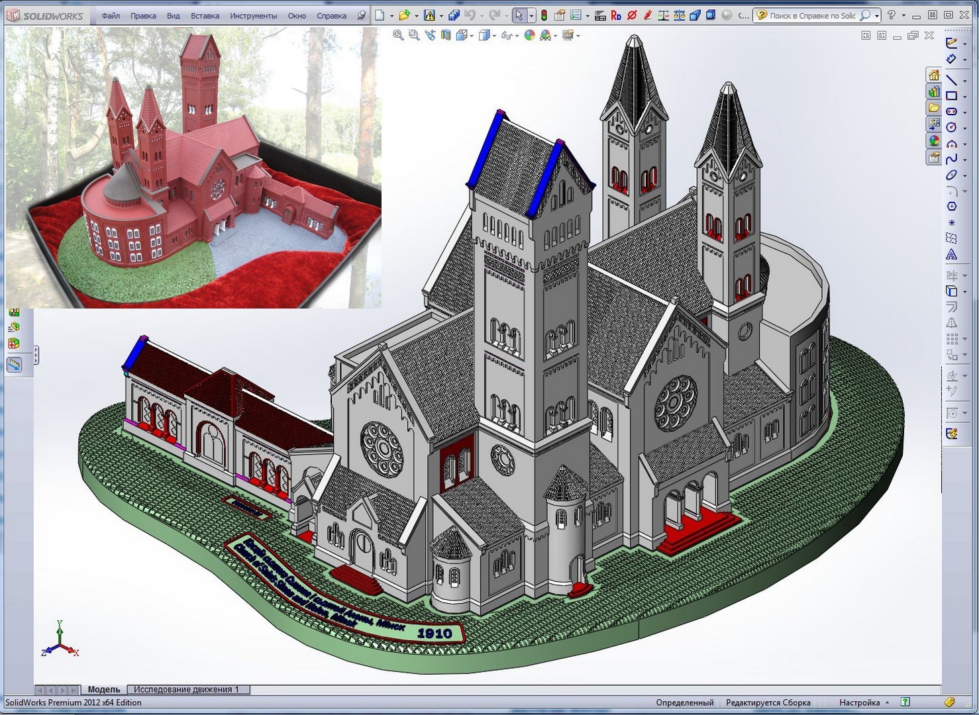Activate the Select arrow cursor tool
Screen dimensions: 979x715
click(x=519, y=15)
